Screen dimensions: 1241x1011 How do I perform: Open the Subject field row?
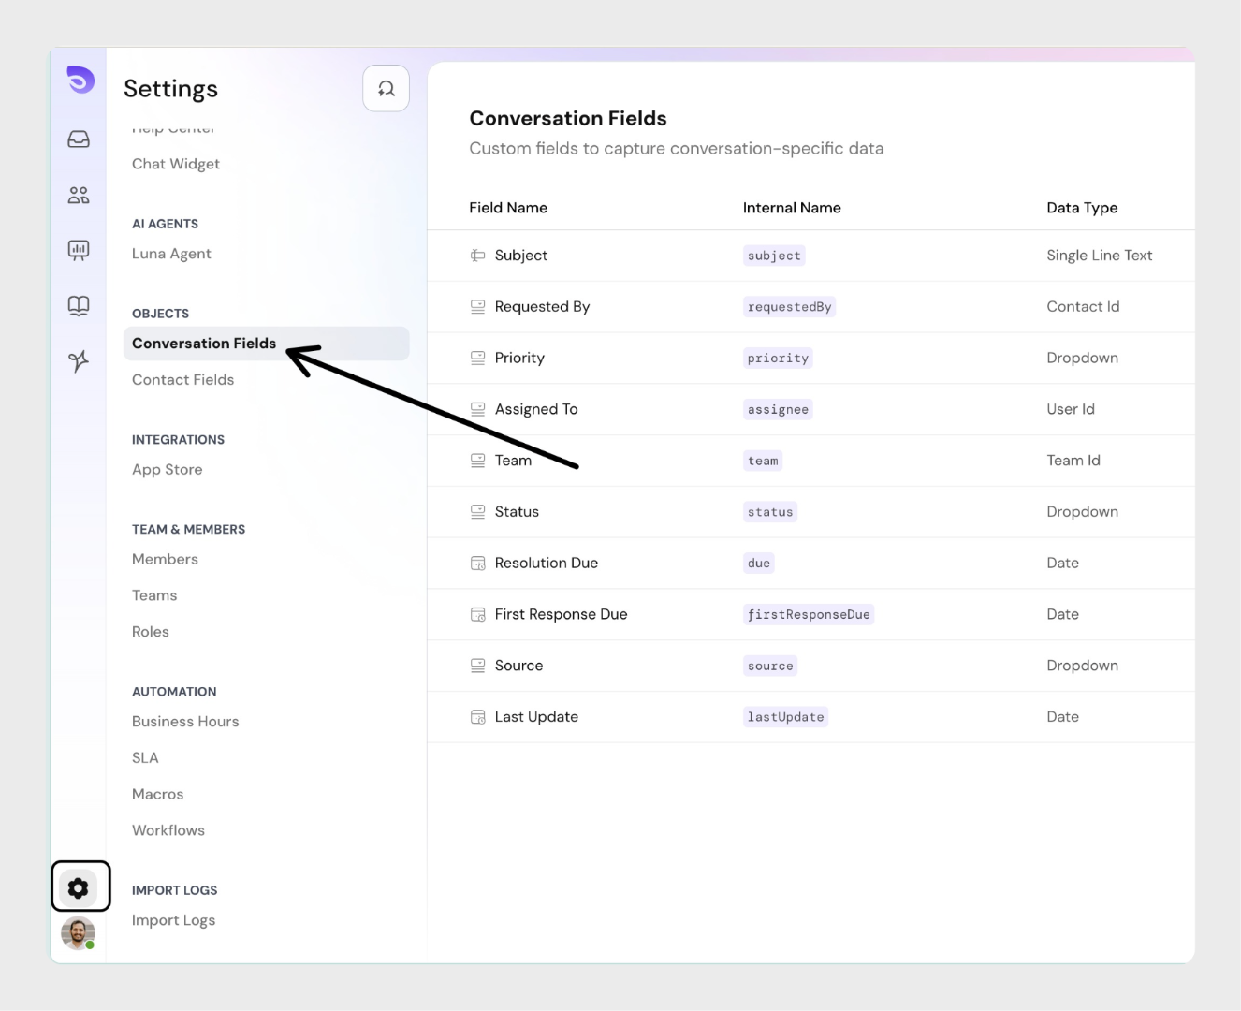click(521, 256)
